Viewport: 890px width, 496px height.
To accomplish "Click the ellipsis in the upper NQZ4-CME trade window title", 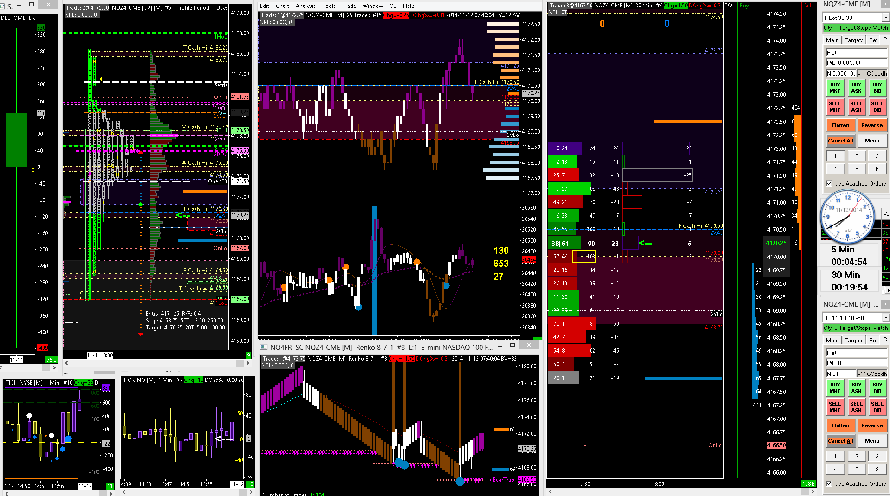I will pyautogui.click(x=876, y=4).
